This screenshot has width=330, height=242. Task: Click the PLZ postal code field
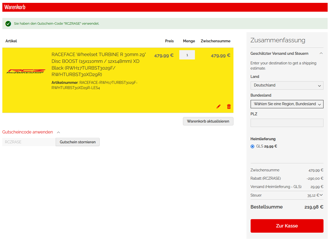coord(287,123)
